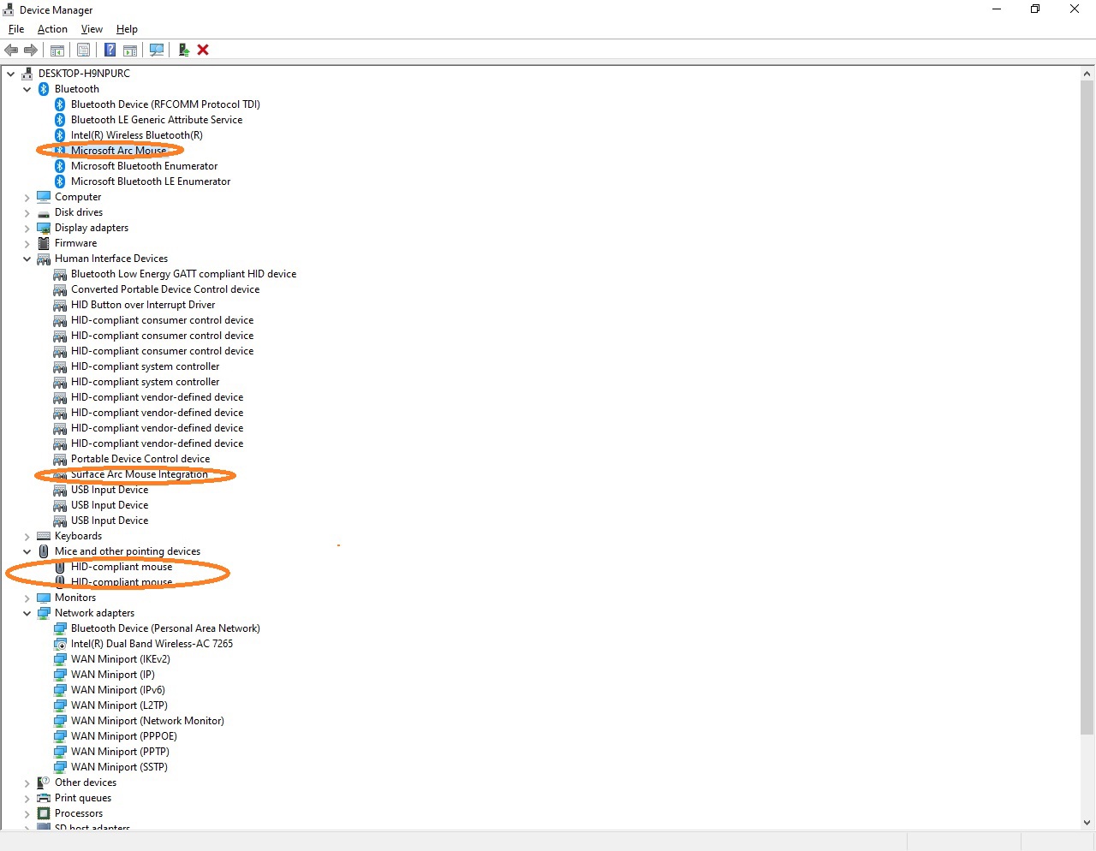Click the Human Interface Devices category icon
Viewport: 1096px width, 851px height.
point(44,259)
